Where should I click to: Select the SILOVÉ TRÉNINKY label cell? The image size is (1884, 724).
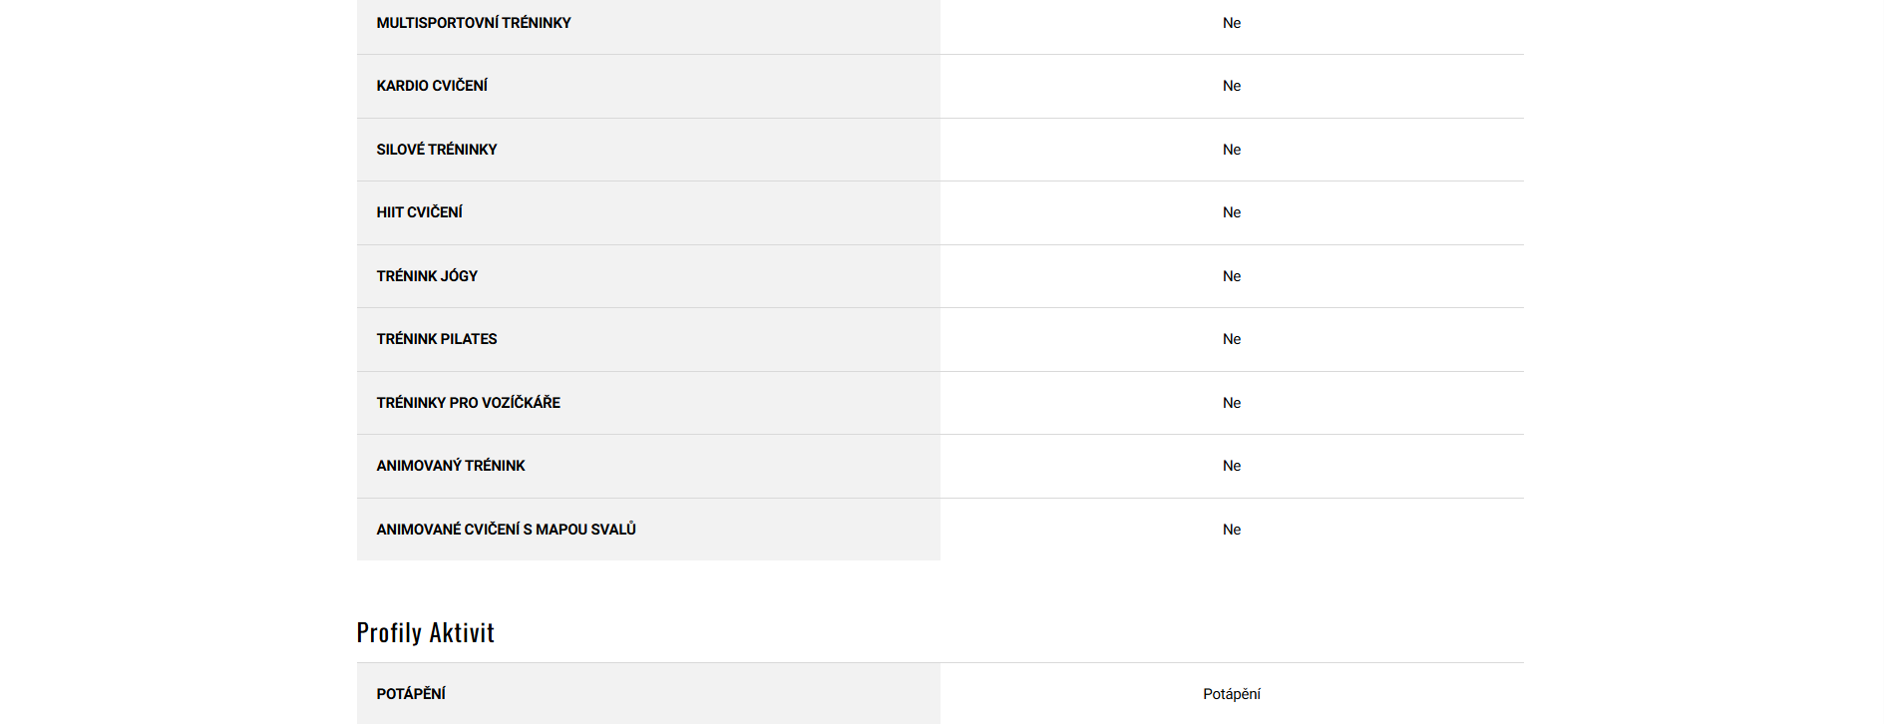(x=437, y=150)
